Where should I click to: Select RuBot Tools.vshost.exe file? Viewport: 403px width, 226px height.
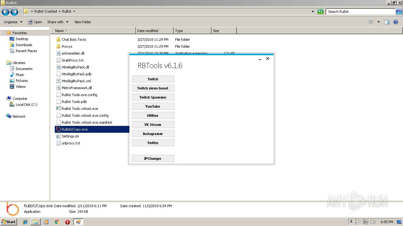point(80,109)
